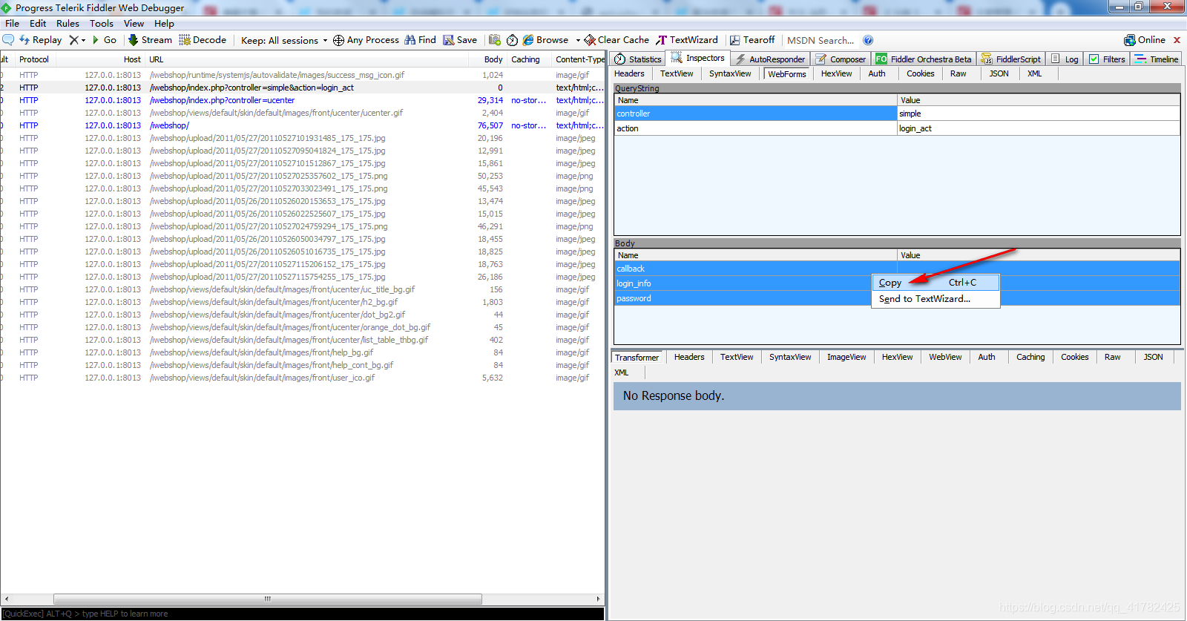Click the horizontal scrollbar of session list
The height and width of the screenshot is (621, 1187).
(268, 599)
